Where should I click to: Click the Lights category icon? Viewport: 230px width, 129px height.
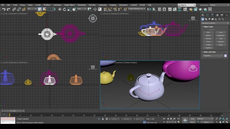(x=210, y=19)
